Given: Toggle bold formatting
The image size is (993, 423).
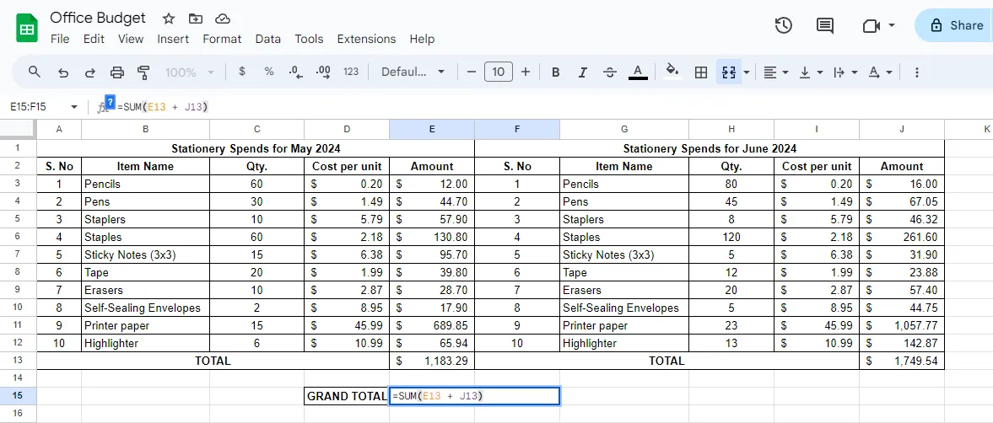Looking at the screenshot, I should point(556,72).
